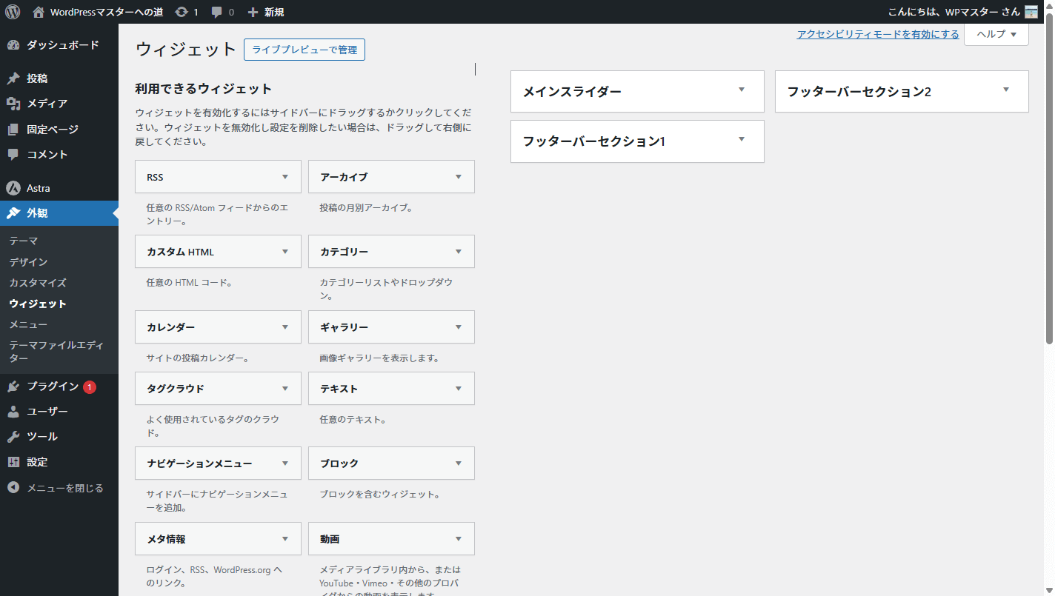
Task: Click the user avatar thumbnail
Action: tap(1031, 12)
